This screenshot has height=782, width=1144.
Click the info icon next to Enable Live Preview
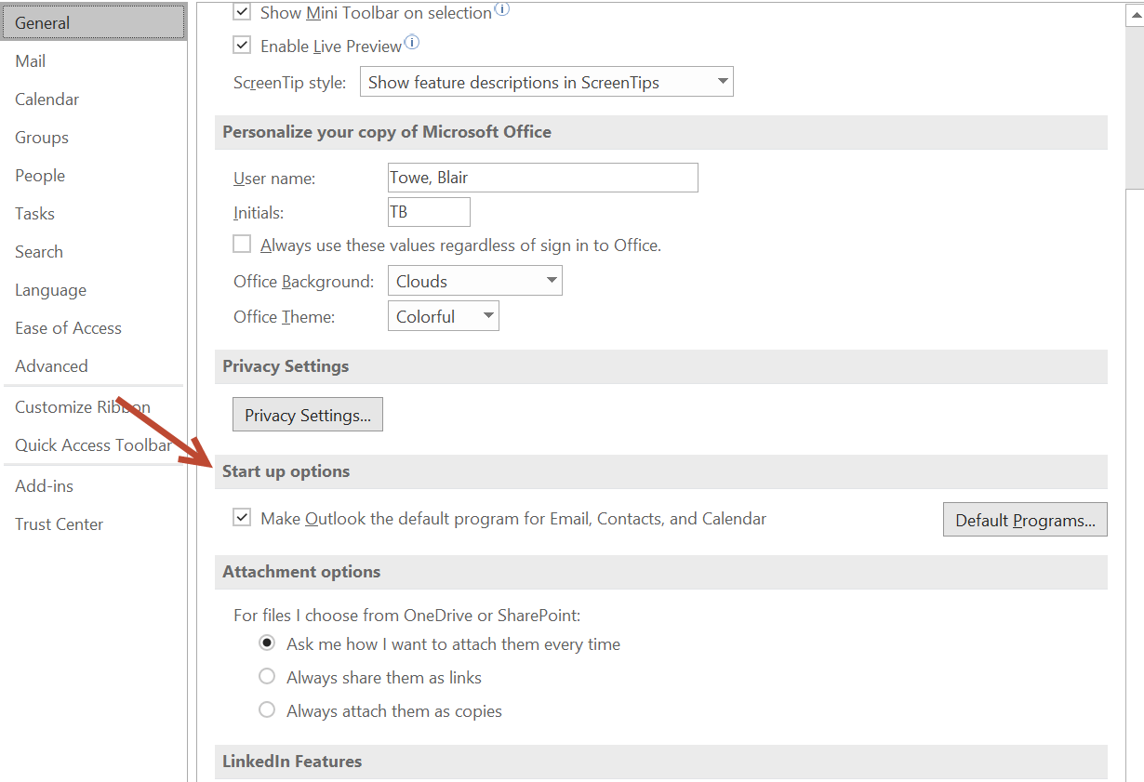pyautogui.click(x=412, y=42)
